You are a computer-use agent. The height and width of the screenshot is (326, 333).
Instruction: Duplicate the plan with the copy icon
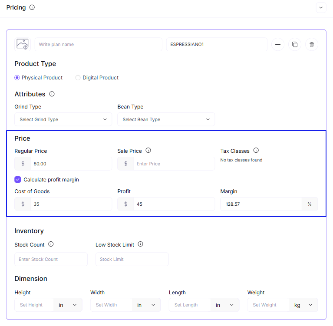coord(295,44)
